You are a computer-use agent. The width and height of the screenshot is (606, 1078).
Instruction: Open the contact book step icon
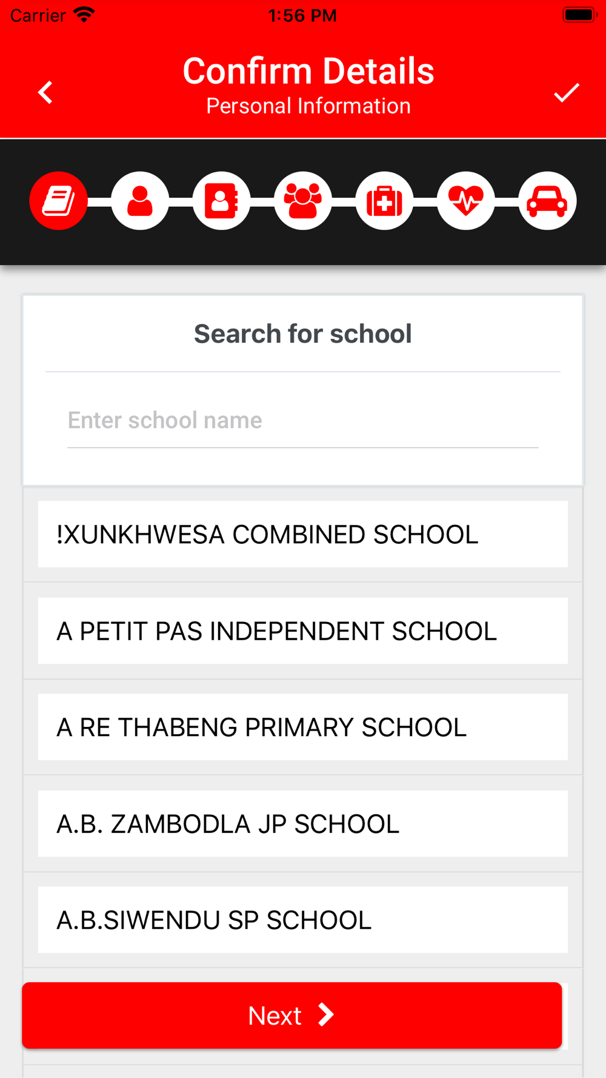coord(221,201)
